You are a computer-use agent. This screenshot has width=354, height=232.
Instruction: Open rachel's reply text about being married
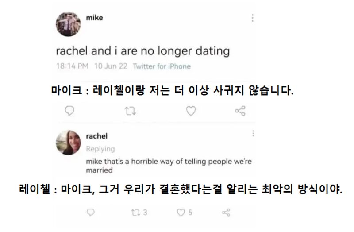pyautogui.click(x=168, y=165)
